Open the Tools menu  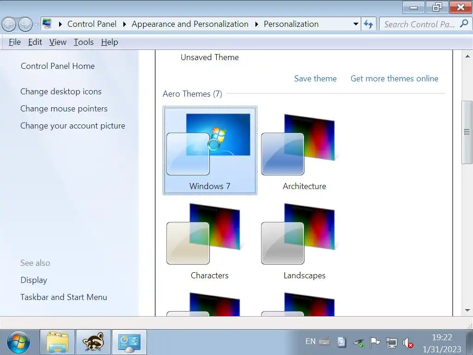[x=84, y=42]
